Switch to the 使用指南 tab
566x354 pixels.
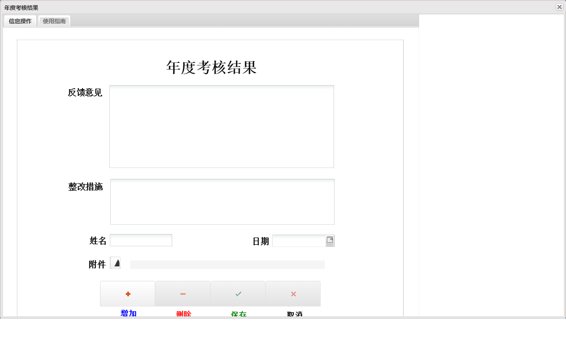click(x=54, y=21)
